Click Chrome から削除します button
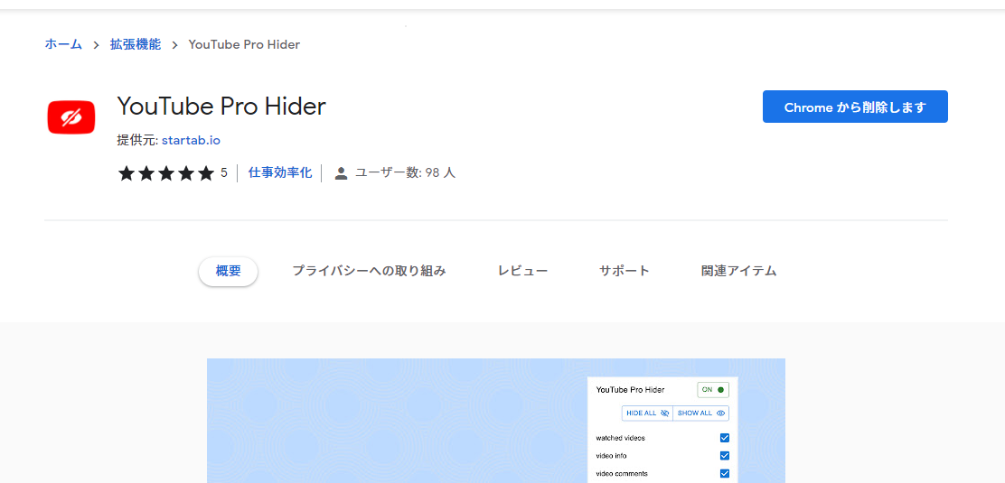This screenshot has height=483, width=1005. (x=855, y=107)
